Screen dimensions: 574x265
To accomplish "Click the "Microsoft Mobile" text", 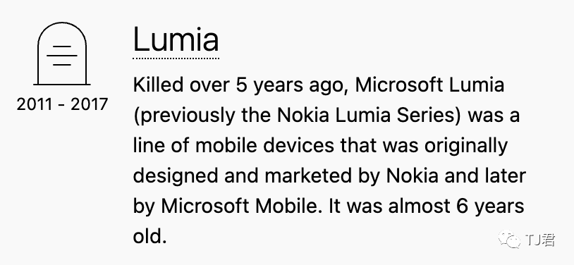I will (x=243, y=207).
